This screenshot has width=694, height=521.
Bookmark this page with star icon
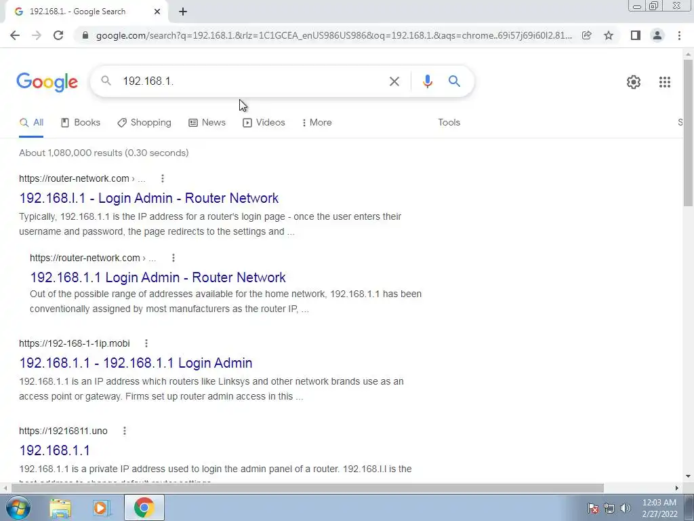(609, 35)
